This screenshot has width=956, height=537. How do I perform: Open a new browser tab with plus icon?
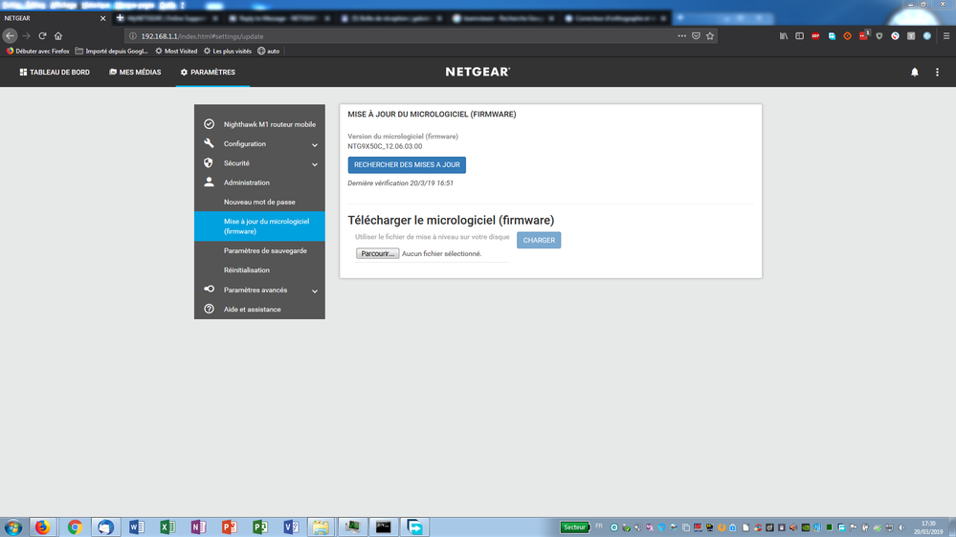pyautogui.click(x=679, y=17)
